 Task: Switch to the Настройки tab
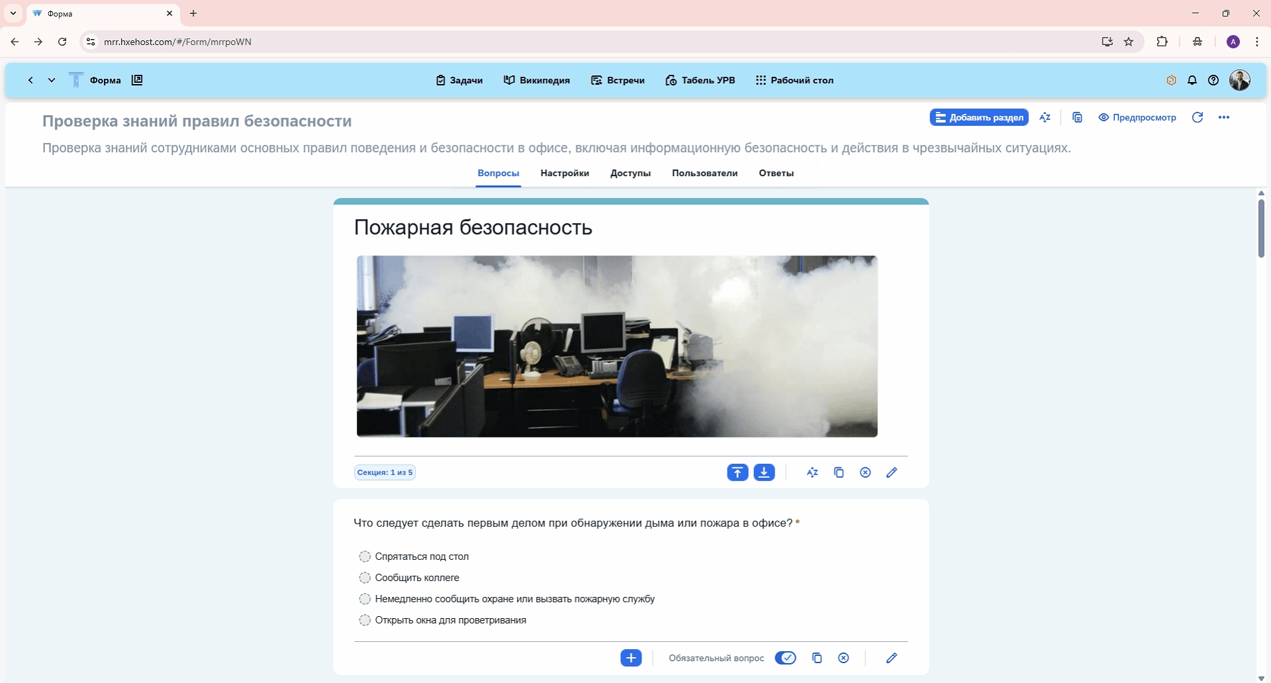point(564,173)
